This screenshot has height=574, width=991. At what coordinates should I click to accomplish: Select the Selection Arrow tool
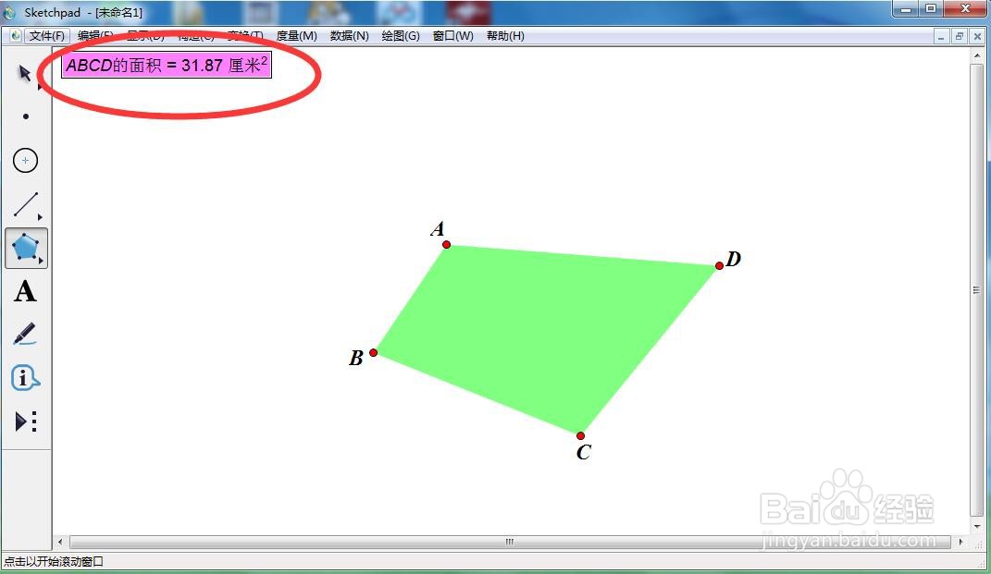[x=25, y=74]
